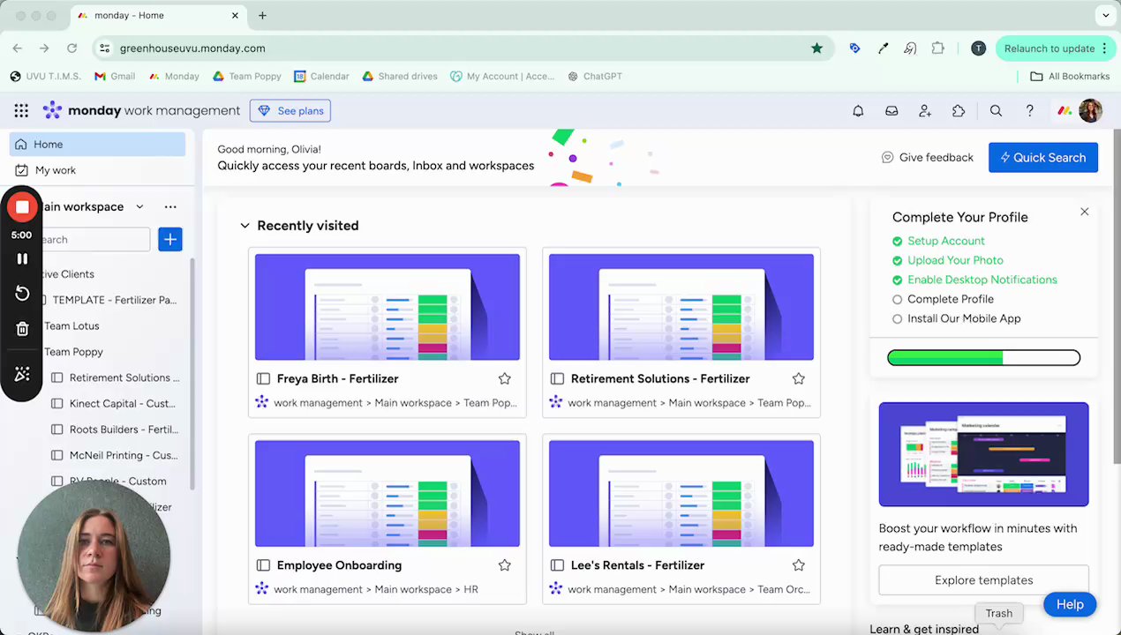Star the Employee Onboarding board

pyautogui.click(x=504, y=565)
